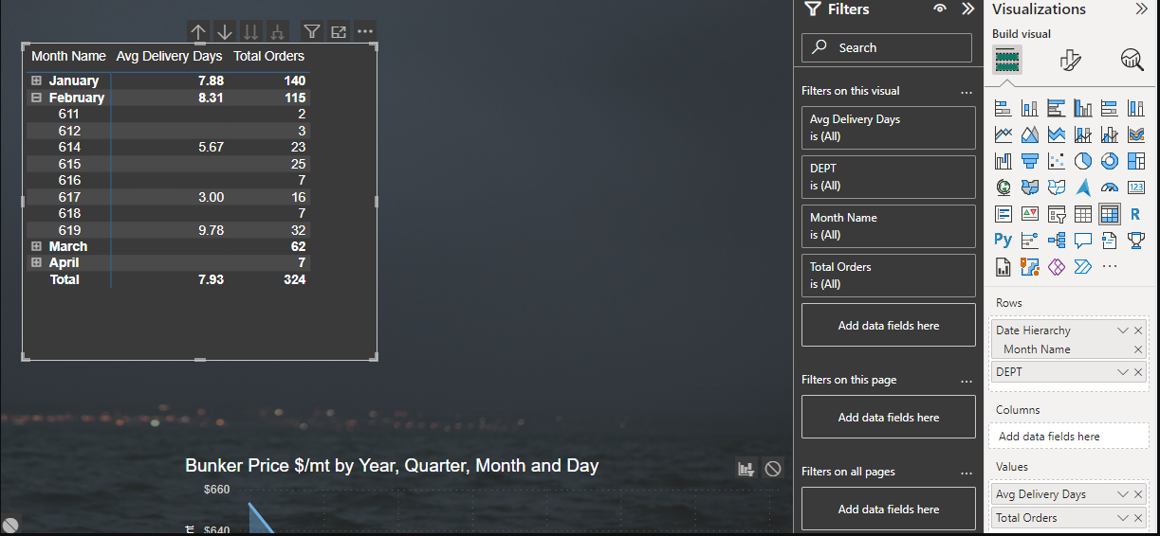Screen dimensions: 1160x536
Task: Open focus mode for the matrix visual
Action: tap(339, 31)
